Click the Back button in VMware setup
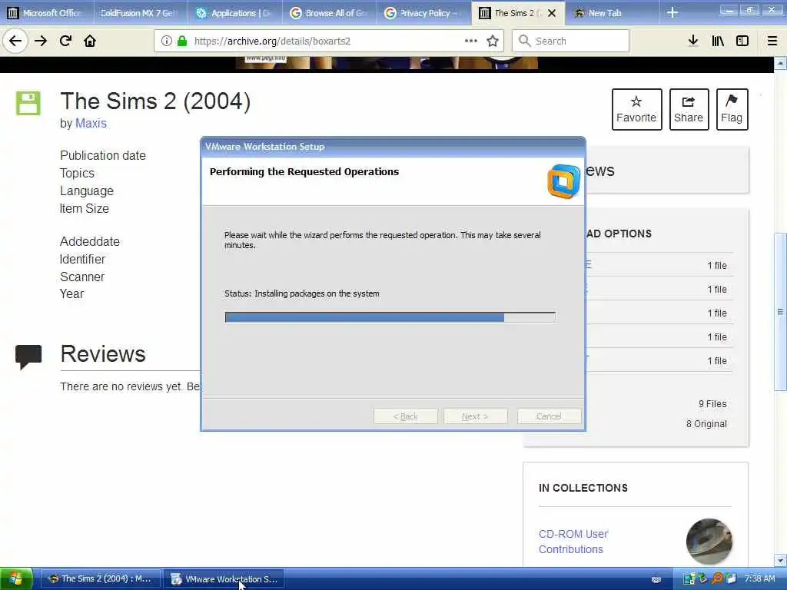This screenshot has width=787, height=590. [406, 416]
